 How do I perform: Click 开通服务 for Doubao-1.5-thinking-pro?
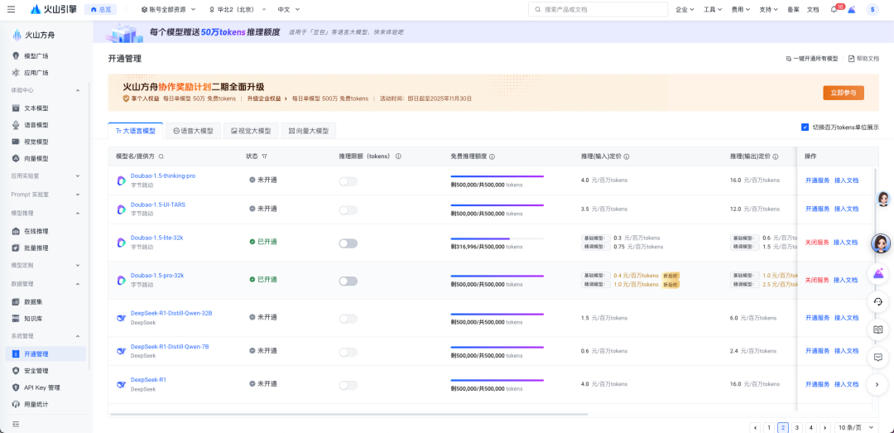(x=817, y=180)
